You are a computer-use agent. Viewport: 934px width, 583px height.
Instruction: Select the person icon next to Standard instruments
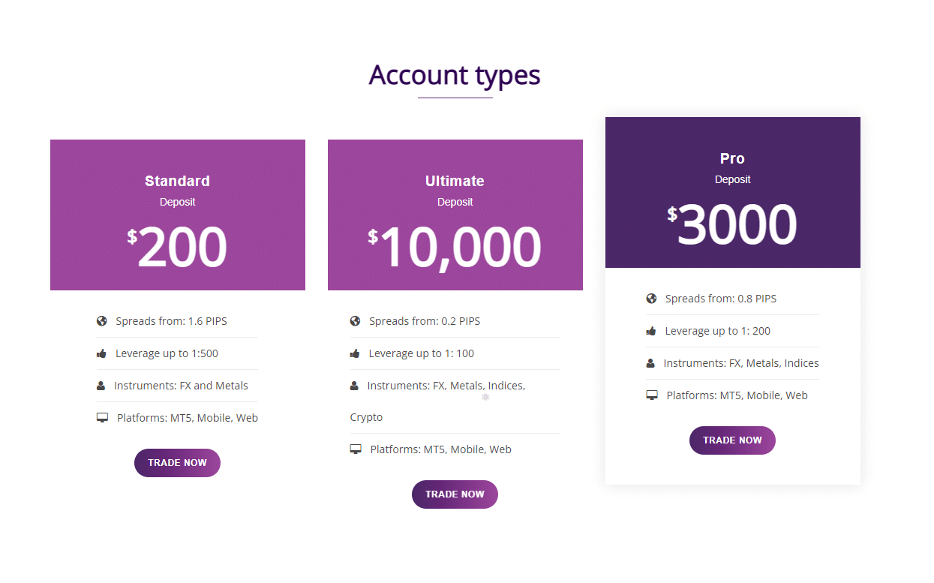tap(101, 385)
